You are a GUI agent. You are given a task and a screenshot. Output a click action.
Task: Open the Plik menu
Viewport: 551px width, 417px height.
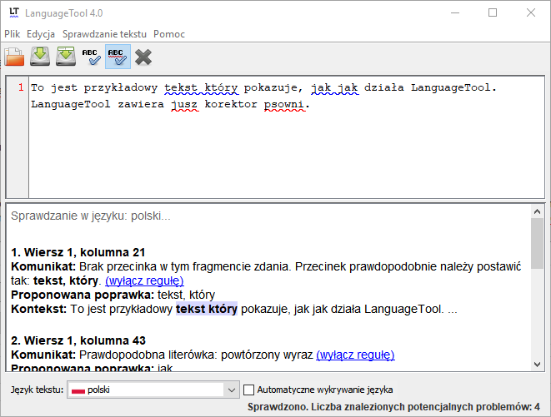click(12, 34)
